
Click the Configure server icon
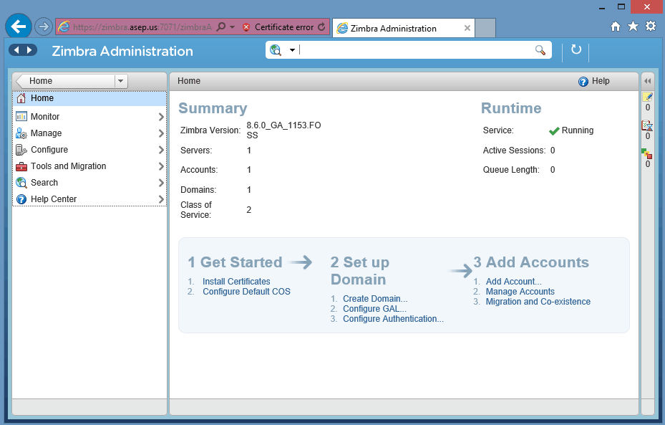click(21, 150)
